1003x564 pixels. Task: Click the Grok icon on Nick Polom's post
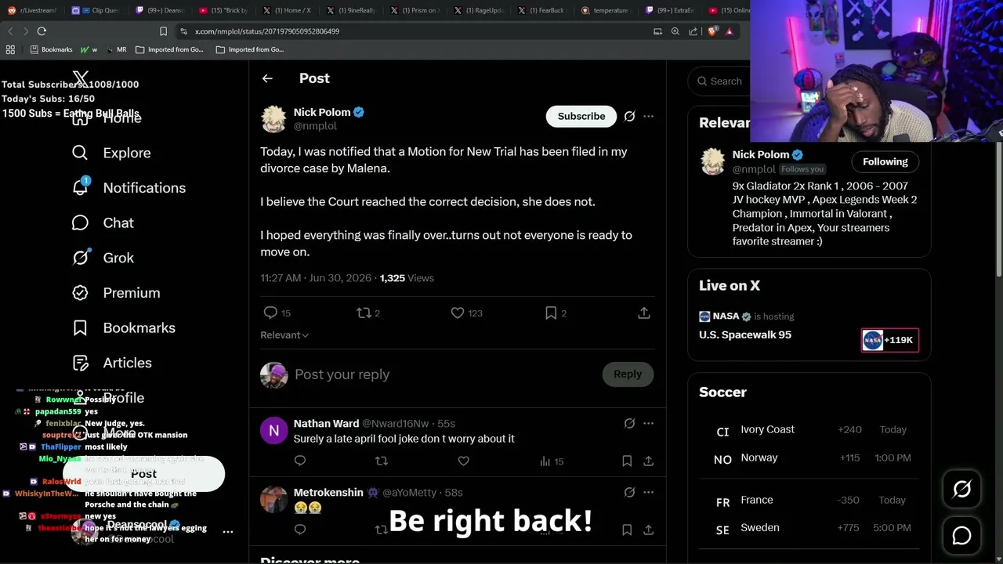click(x=629, y=116)
